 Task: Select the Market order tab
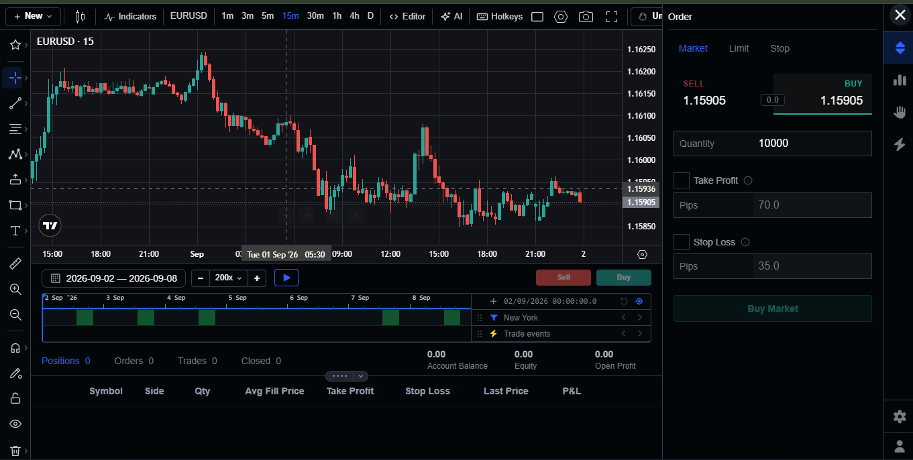tap(693, 48)
